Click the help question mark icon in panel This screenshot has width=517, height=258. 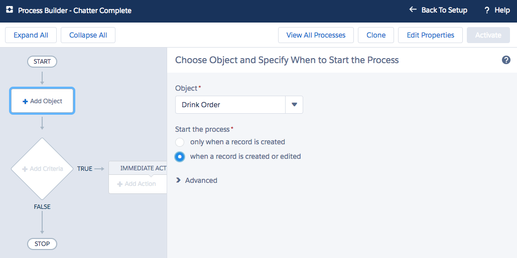click(x=506, y=60)
